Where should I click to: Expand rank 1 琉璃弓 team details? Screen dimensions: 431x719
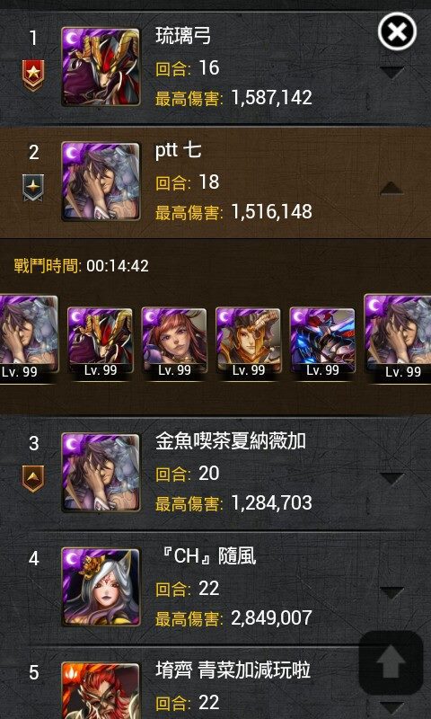tap(392, 72)
